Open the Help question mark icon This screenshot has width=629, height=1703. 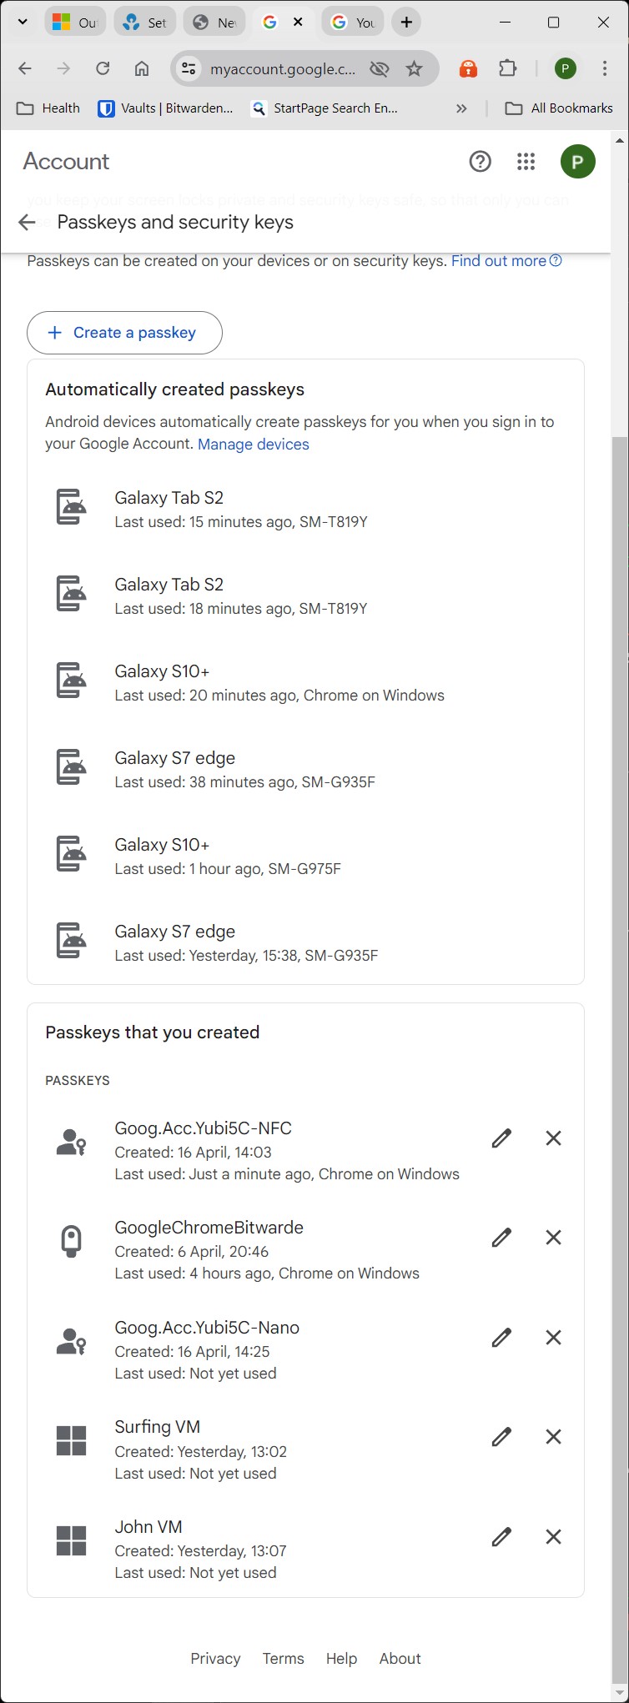pyautogui.click(x=481, y=162)
